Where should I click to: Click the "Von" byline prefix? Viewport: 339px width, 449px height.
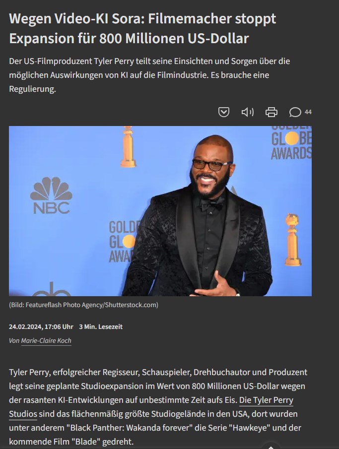click(x=14, y=340)
